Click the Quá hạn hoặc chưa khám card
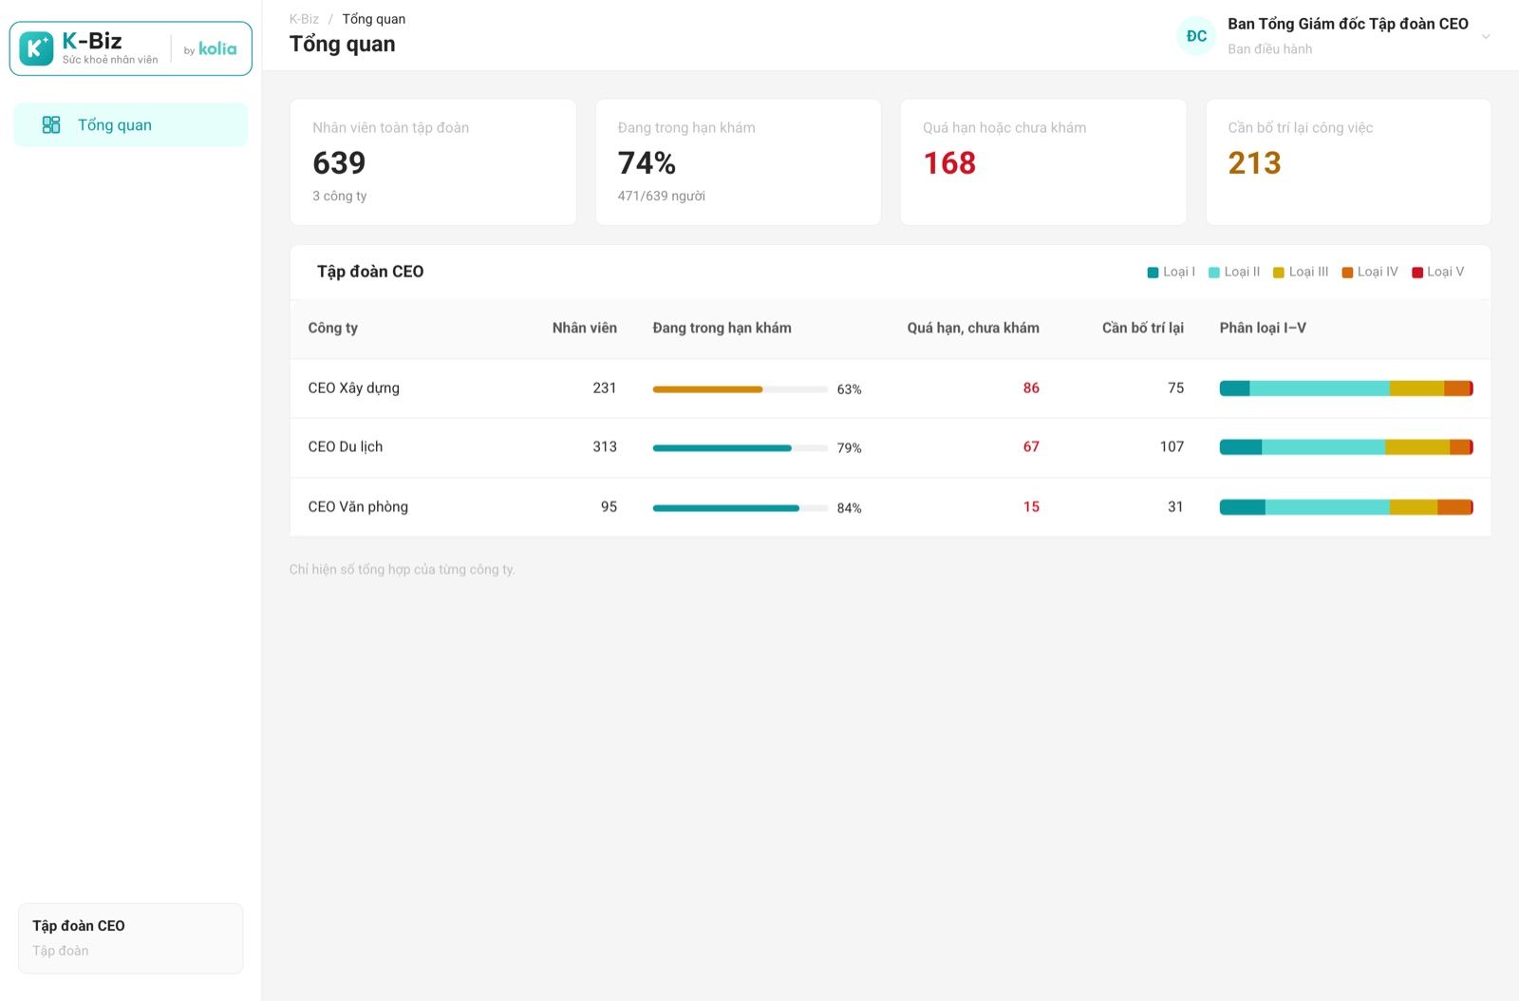Screen dimensions: 1519x1001 pos(1043,162)
